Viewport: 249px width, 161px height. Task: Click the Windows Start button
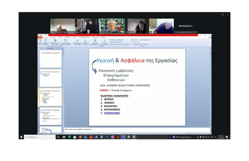(x=21, y=137)
